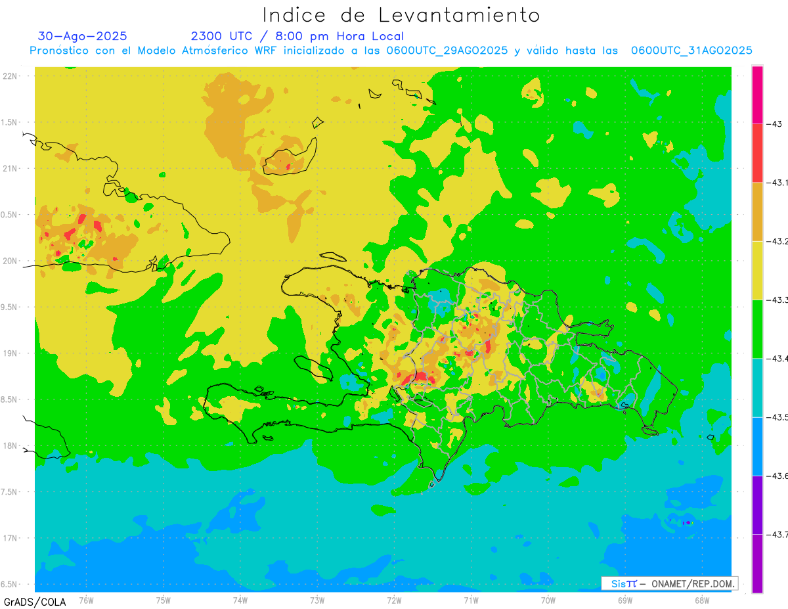Select the bottom purple color bar segment

pyautogui.click(x=757, y=563)
